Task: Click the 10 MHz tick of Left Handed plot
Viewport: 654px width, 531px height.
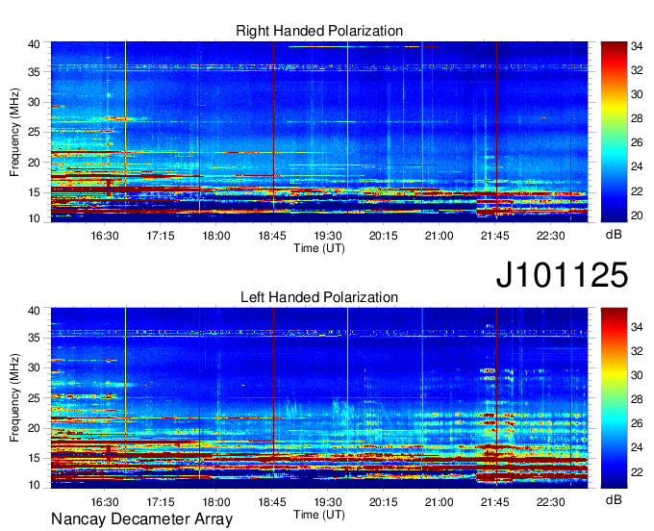Action: click(x=35, y=485)
